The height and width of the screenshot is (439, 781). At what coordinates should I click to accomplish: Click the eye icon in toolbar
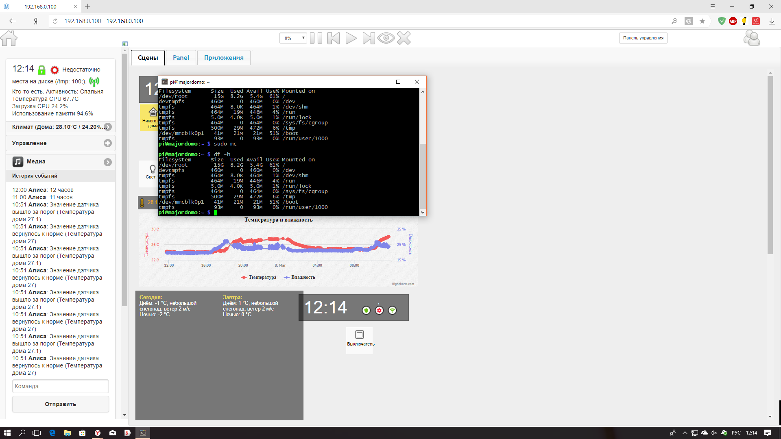tap(386, 38)
